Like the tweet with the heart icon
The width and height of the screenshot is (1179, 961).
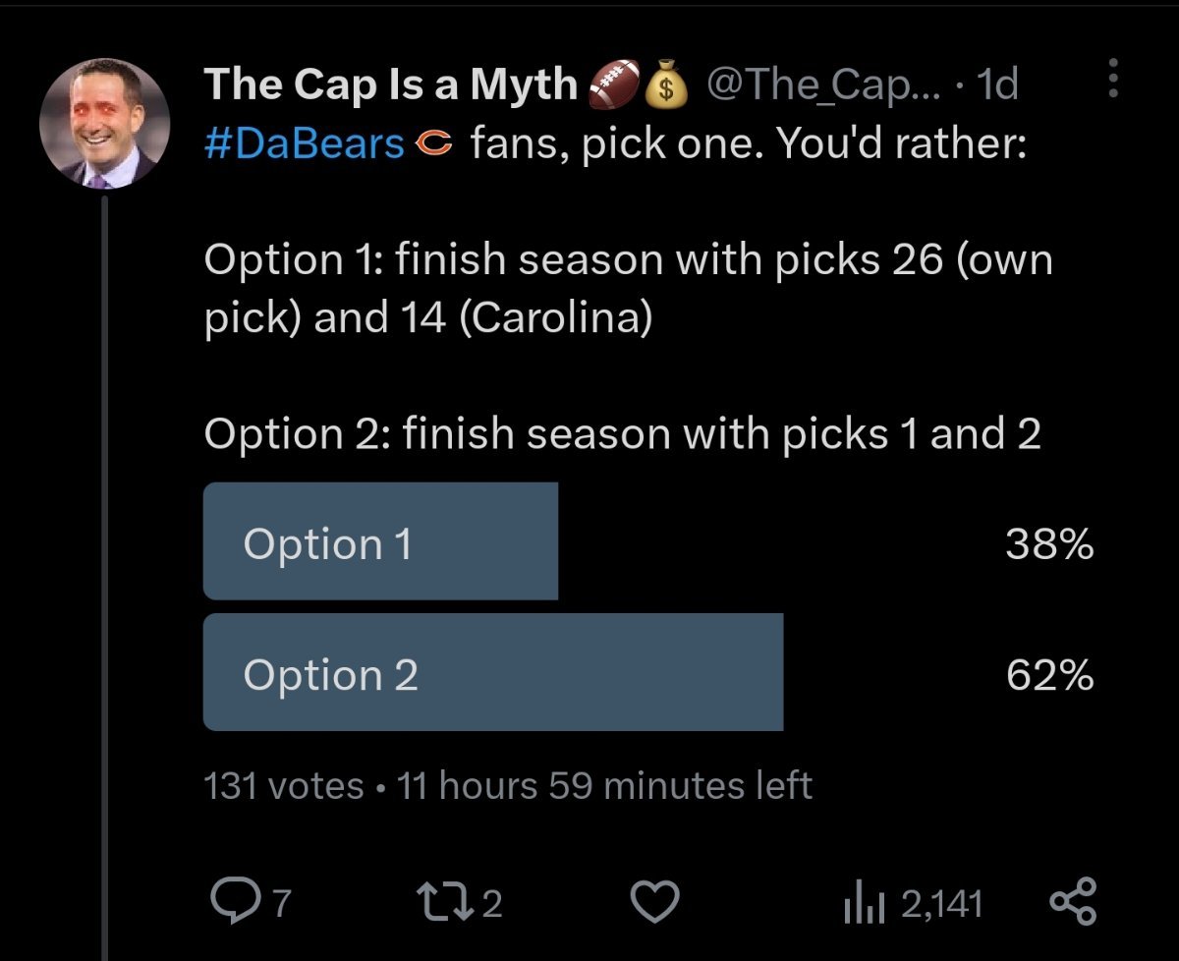[656, 901]
